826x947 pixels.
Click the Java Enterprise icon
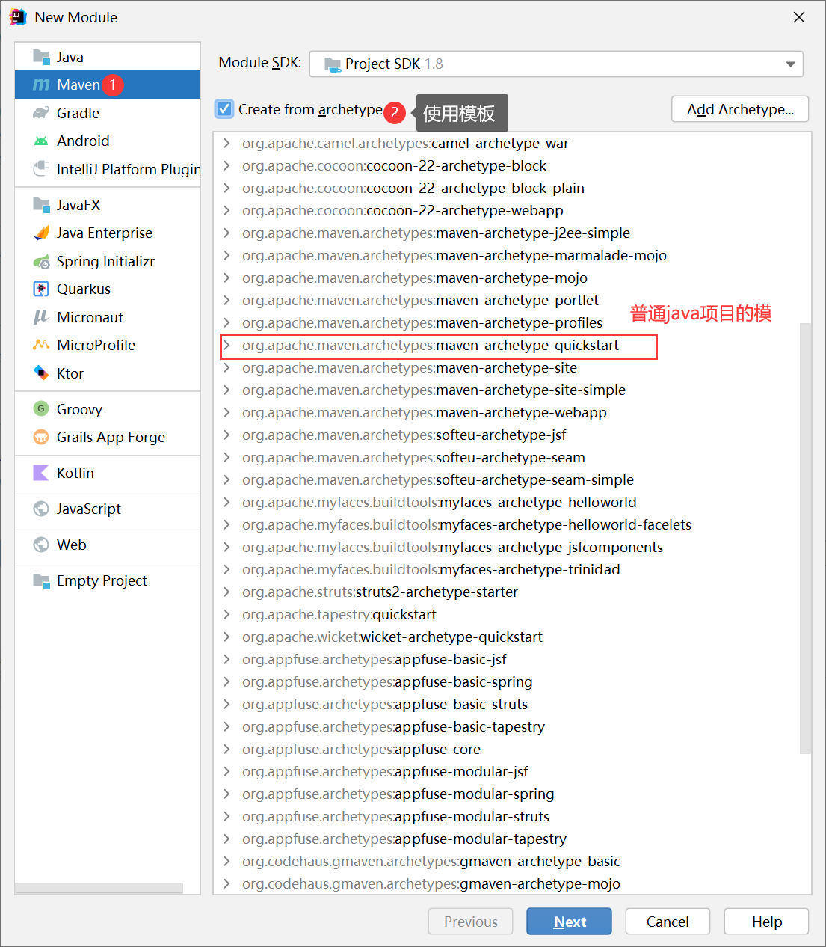41,233
